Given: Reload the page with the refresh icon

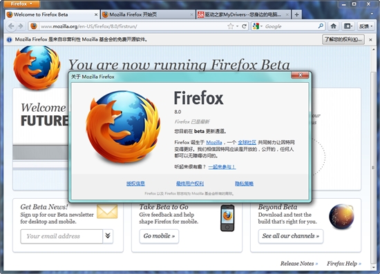Looking at the screenshot, I should 245,26.
